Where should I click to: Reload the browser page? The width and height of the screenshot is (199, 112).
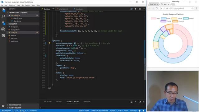(157, 8)
